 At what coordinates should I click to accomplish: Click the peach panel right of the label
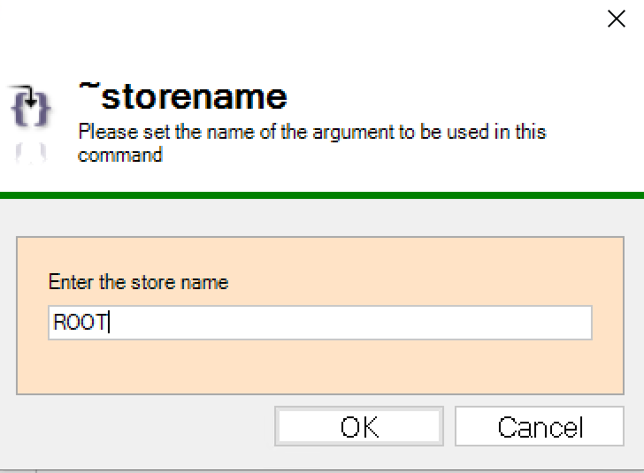click(x=416, y=283)
